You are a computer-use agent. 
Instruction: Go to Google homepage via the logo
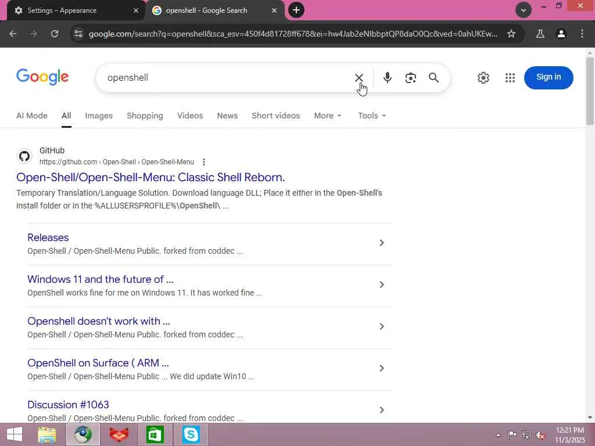click(x=42, y=77)
